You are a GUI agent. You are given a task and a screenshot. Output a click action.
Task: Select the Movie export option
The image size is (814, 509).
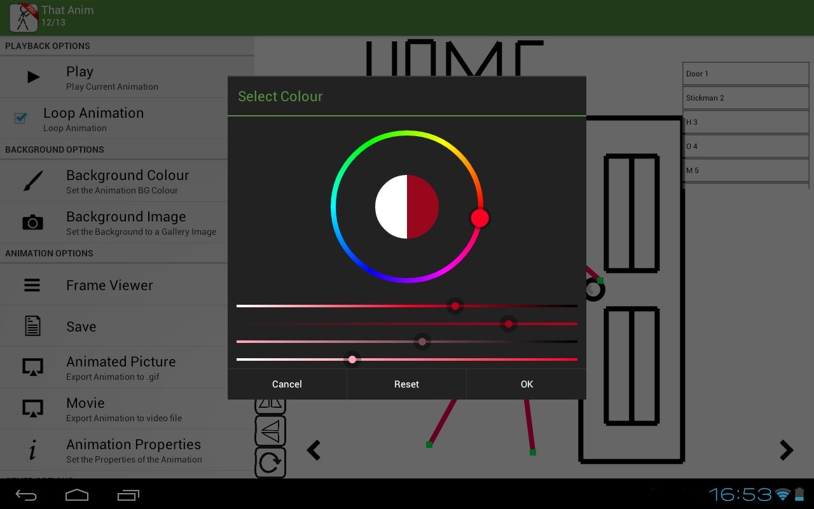tap(127, 409)
